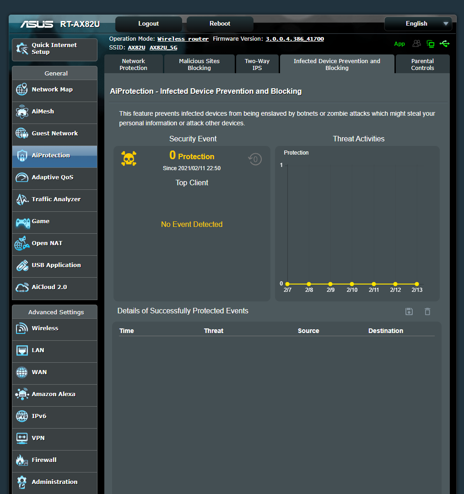Image resolution: width=464 pixels, height=494 pixels.
Task: Click the No Event Detected text
Action: (x=192, y=224)
